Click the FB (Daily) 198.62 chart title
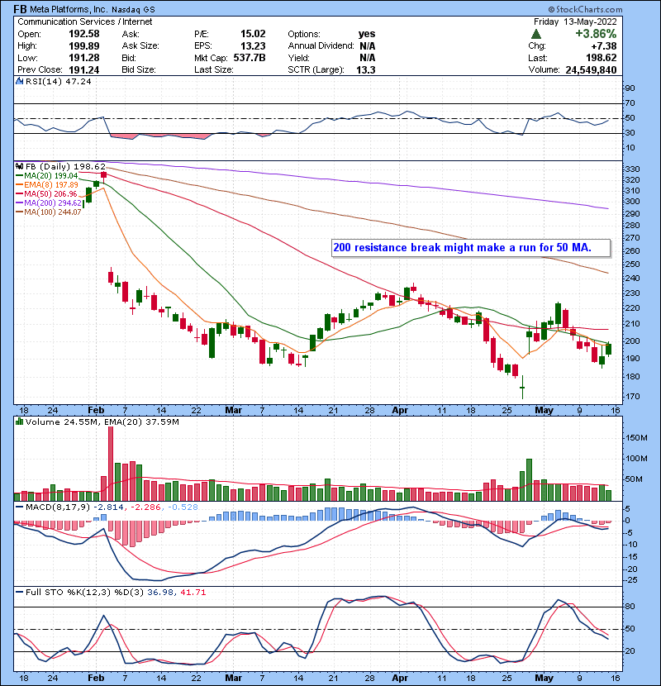Viewport: 661px width, 686px height. click(x=65, y=166)
